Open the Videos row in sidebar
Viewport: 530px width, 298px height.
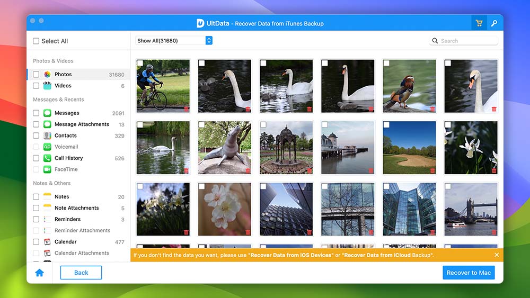(x=78, y=86)
